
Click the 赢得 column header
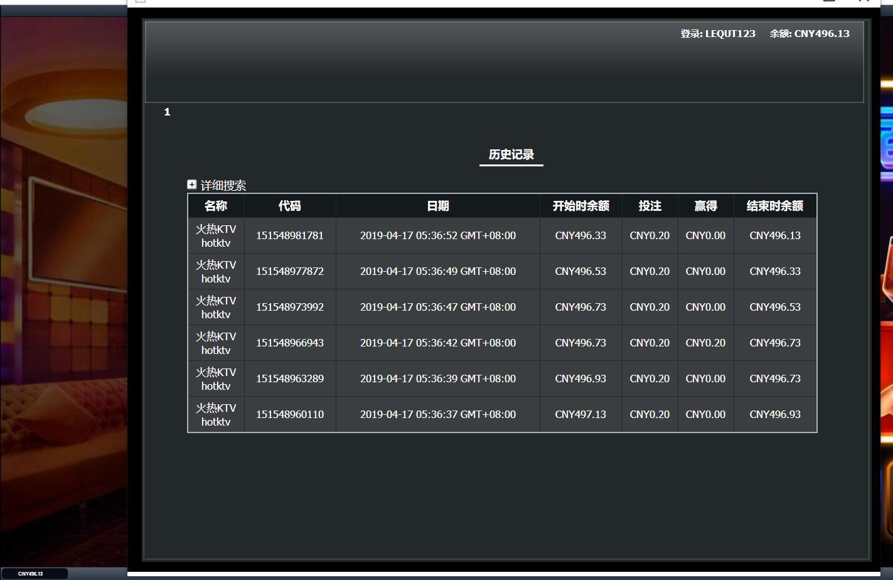coord(706,206)
